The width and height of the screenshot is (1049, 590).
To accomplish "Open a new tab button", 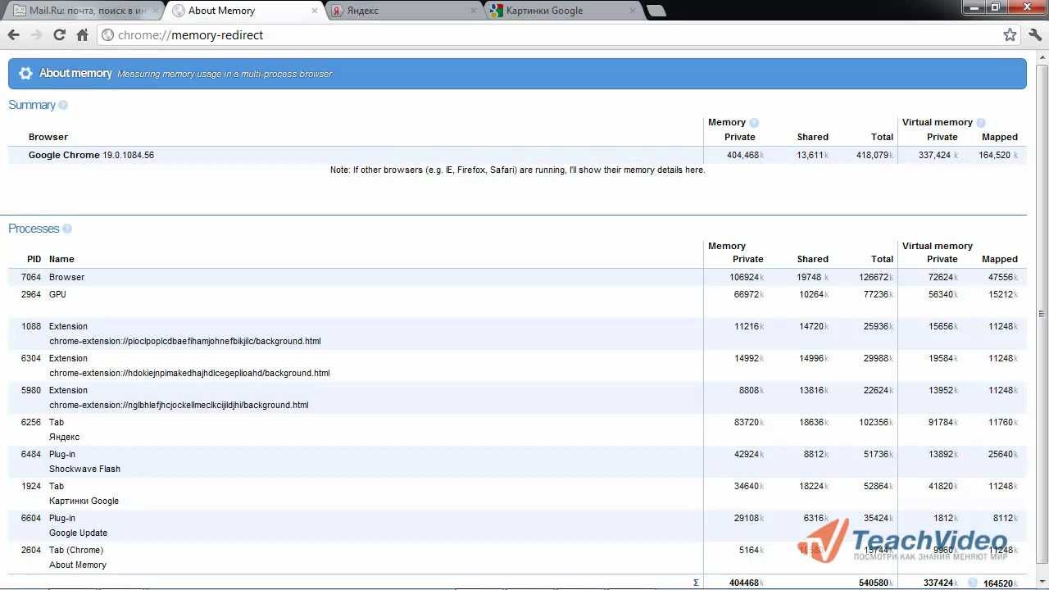I will coord(656,11).
